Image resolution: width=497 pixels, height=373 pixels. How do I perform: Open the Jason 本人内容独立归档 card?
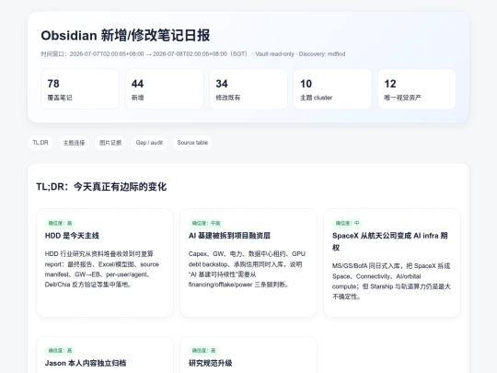[105, 356]
